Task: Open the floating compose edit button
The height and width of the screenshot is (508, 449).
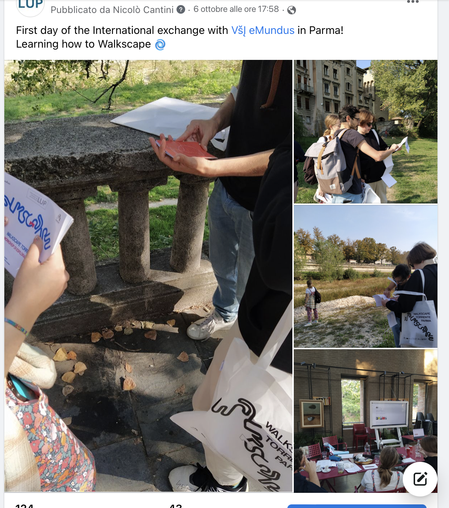Action: tap(420, 479)
